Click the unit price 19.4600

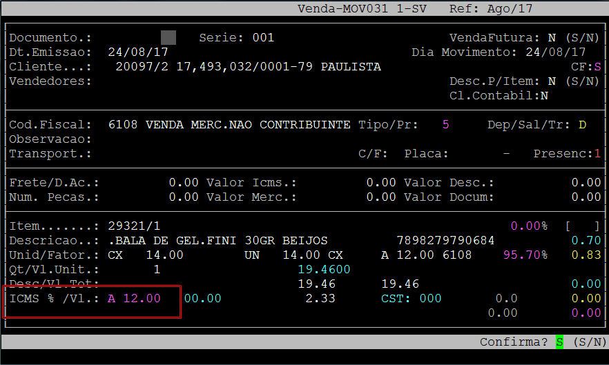pos(324,269)
